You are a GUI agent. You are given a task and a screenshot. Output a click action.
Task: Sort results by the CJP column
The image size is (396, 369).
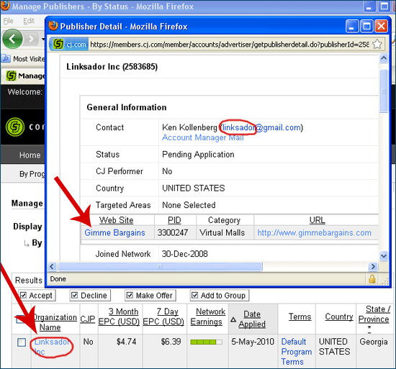(x=87, y=319)
